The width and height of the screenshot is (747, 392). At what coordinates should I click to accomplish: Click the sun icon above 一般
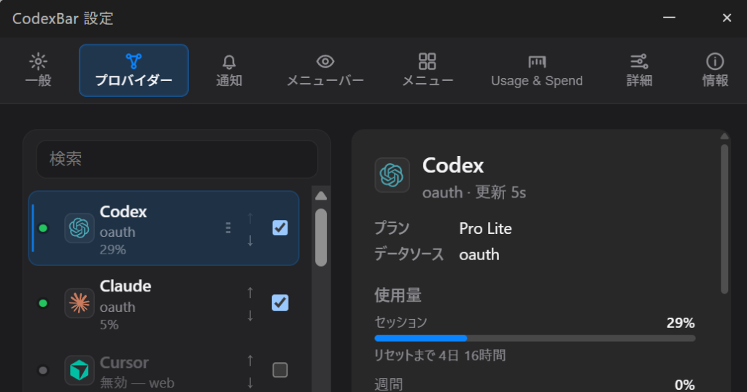pos(38,61)
